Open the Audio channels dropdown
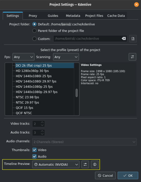The height and width of the screenshot is (182, 141). 85,142
